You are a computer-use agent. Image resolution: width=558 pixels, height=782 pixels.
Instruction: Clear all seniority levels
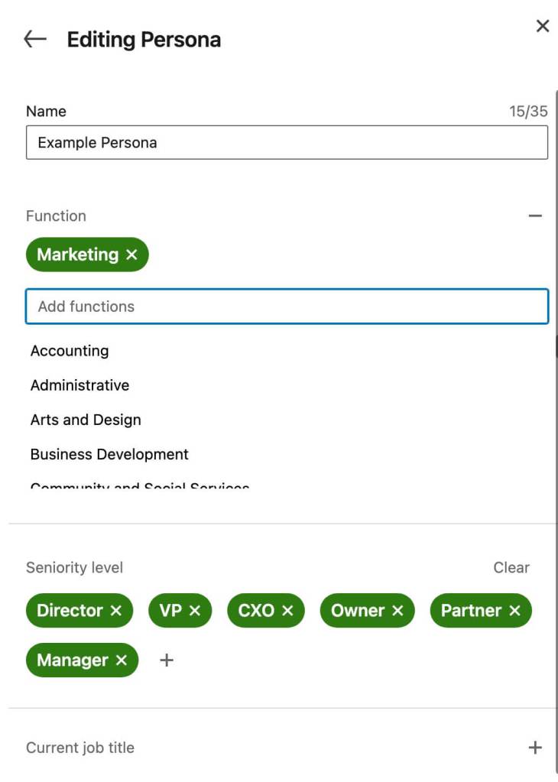tap(511, 568)
